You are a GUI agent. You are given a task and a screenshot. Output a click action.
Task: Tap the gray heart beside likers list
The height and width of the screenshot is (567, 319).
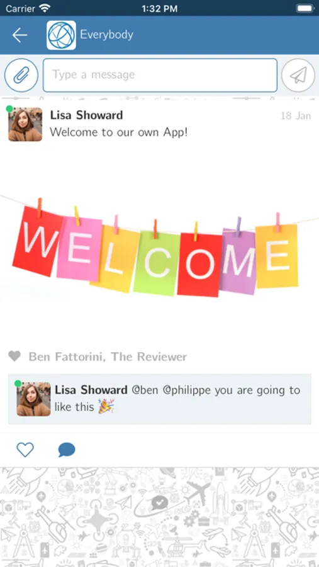pyautogui.click(x=14, y=357)
